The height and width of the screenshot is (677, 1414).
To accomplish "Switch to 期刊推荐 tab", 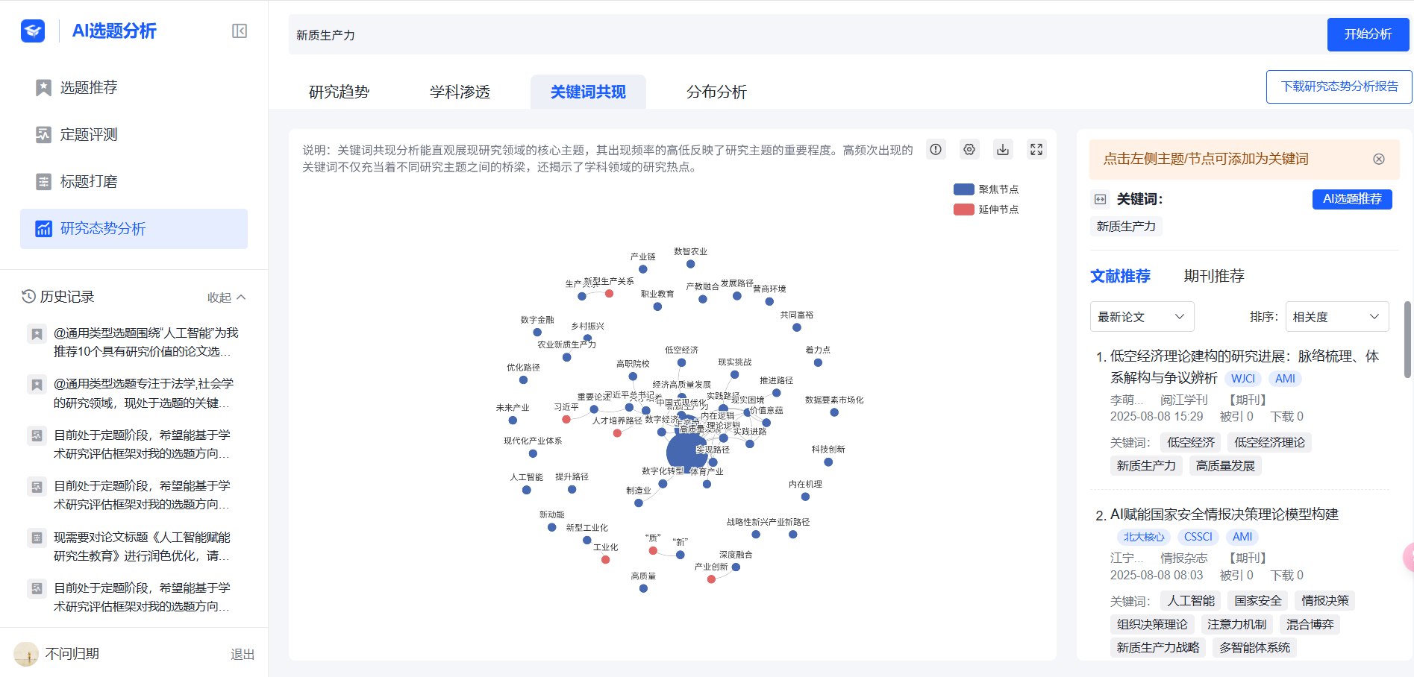I will [x=1214, y=276].
